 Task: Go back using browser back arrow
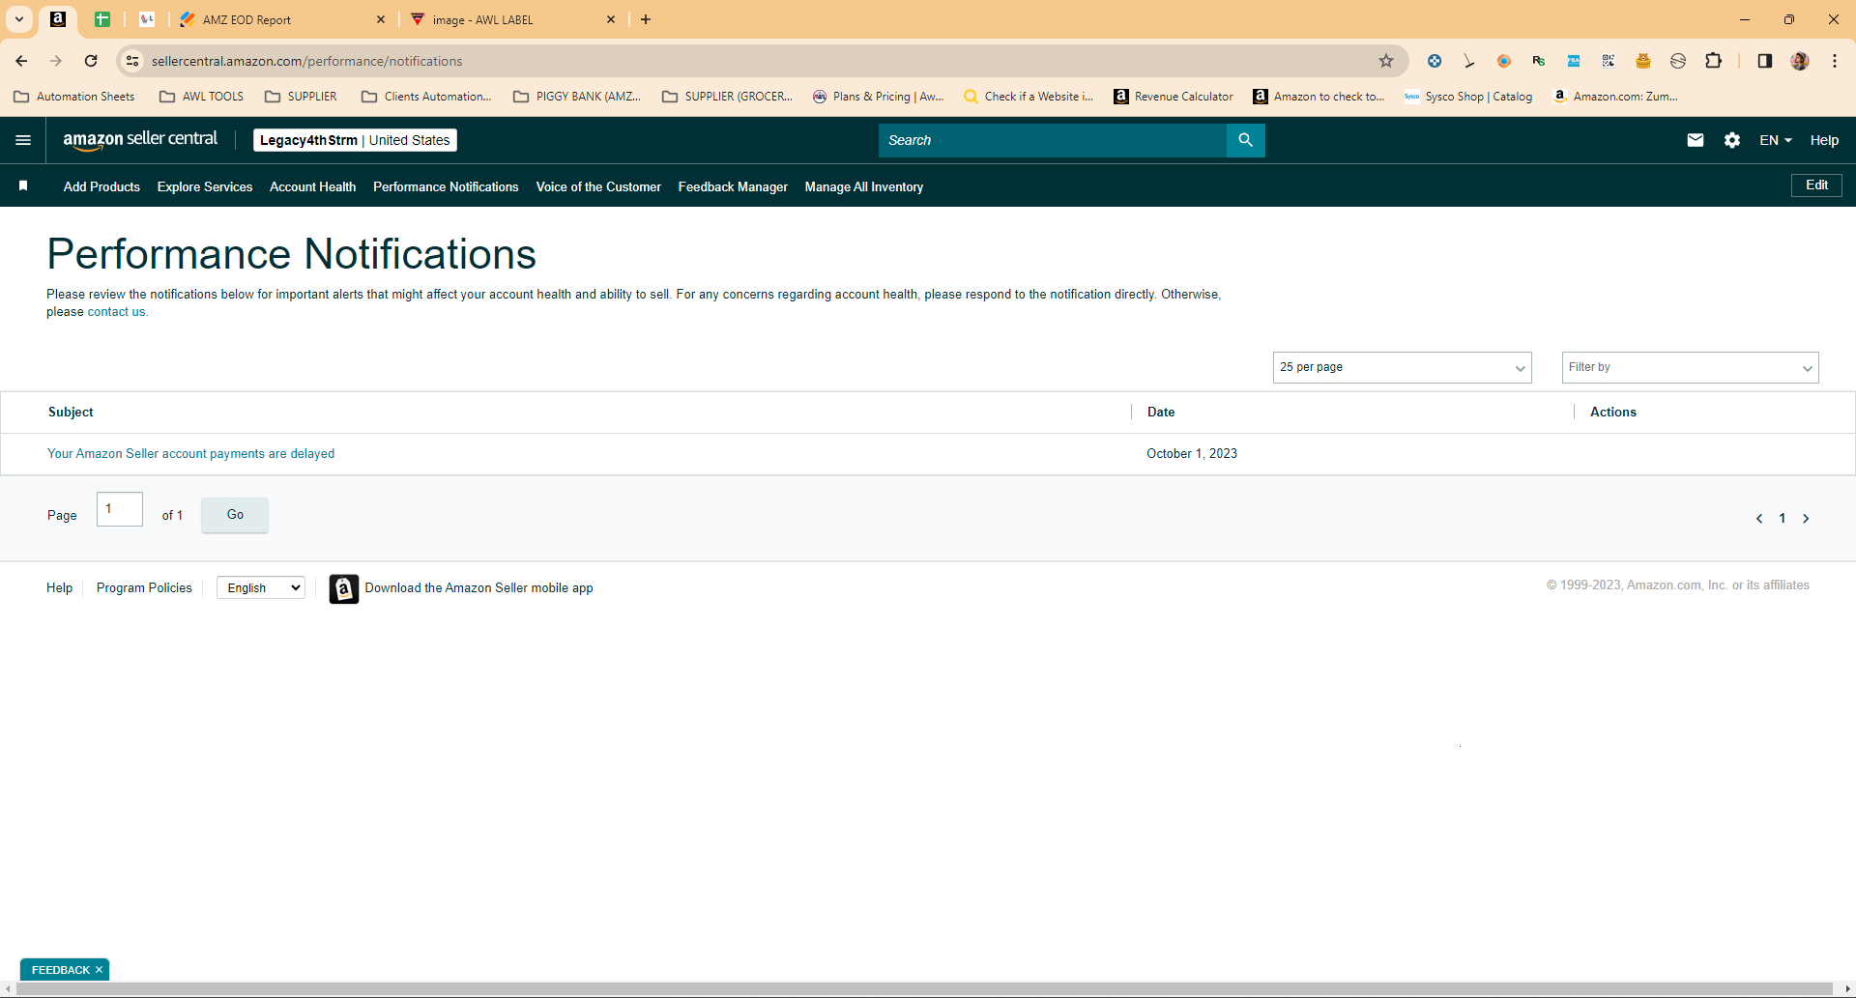[x=21, y=61]
